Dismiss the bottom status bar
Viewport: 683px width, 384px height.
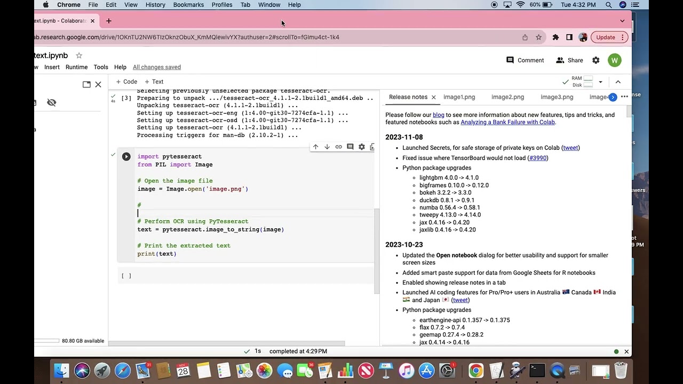click(626, 351)
